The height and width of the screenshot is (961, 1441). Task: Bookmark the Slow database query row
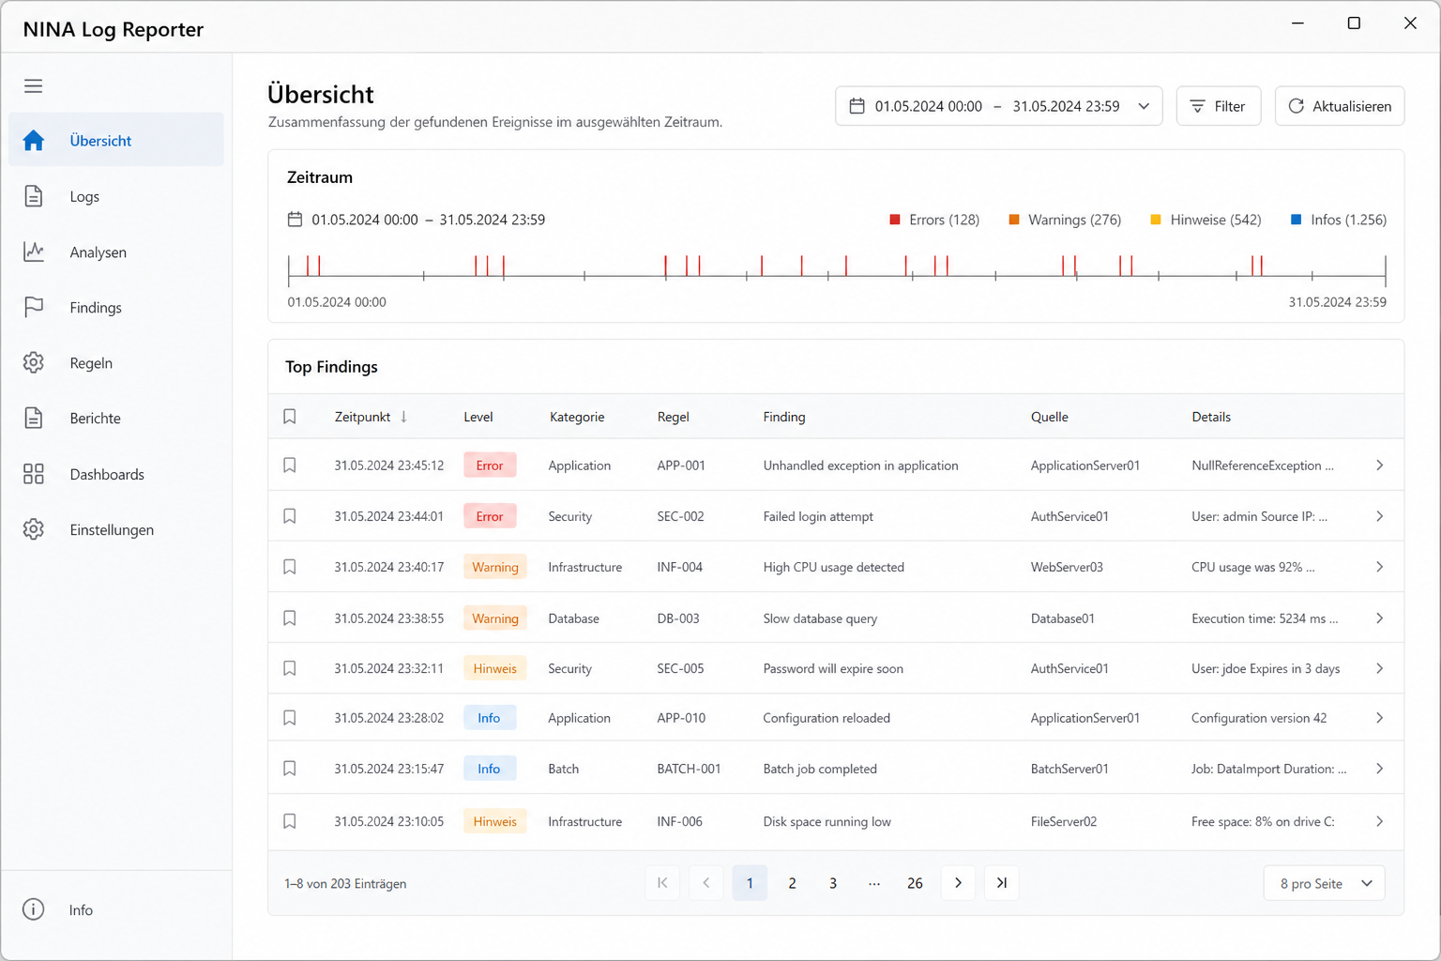tap(290, 618)
